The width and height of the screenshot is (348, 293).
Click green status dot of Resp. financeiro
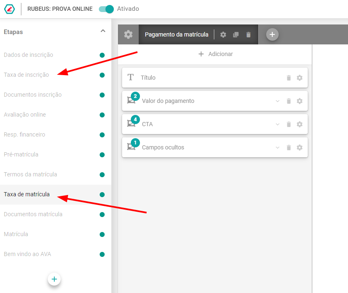coord(102,135)
